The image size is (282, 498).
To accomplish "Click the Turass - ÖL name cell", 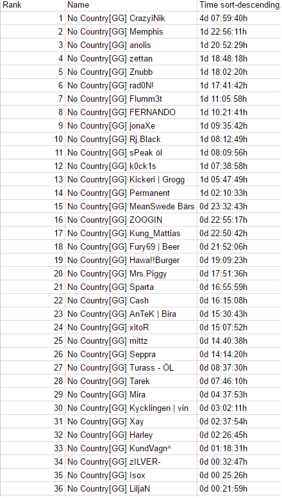I will [x=131, y=367].
